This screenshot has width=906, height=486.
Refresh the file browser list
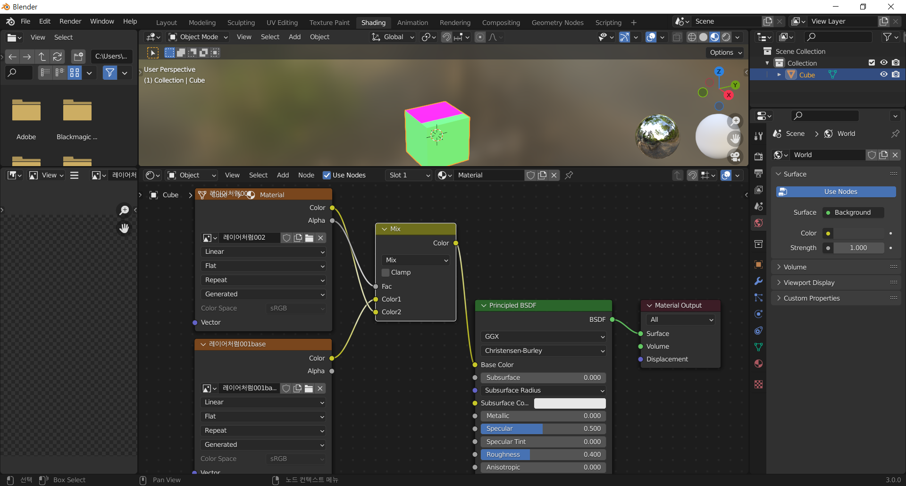(57, 57)
